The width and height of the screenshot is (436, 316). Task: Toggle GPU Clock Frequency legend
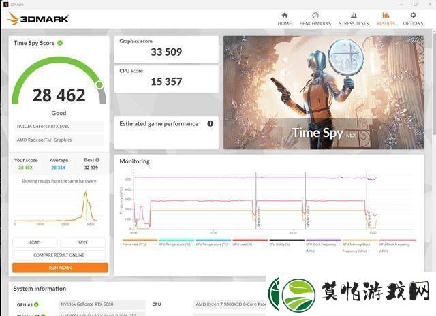coord(397,246)
